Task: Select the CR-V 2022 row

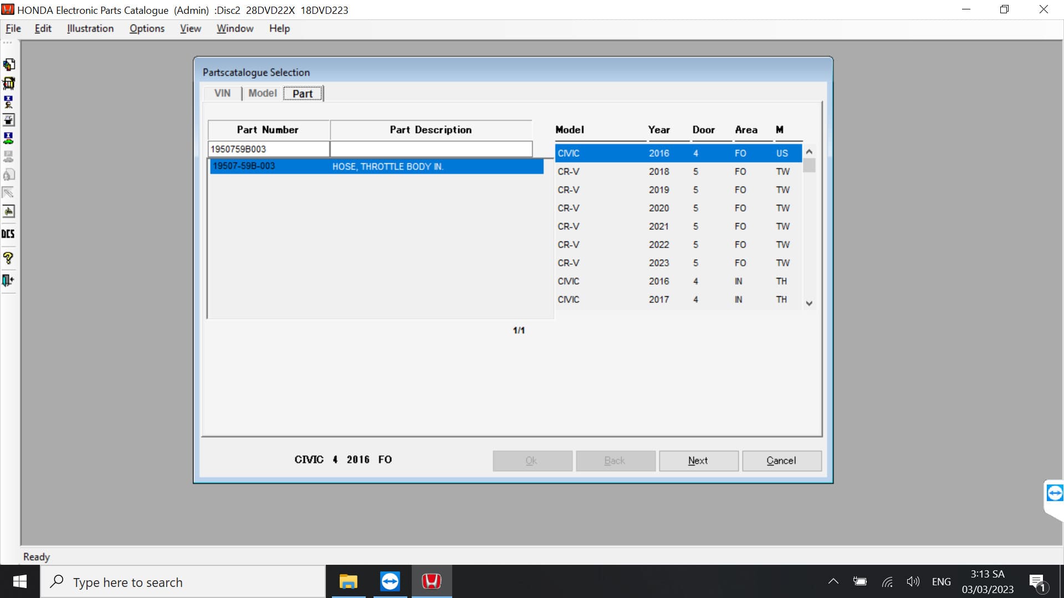Action: pos(678,245)
